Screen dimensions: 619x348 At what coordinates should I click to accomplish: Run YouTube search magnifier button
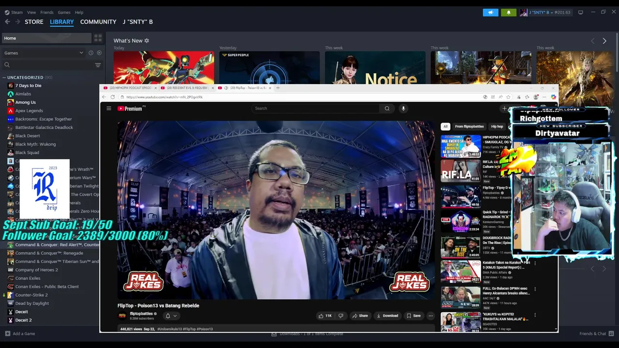(x=387, y=108)
